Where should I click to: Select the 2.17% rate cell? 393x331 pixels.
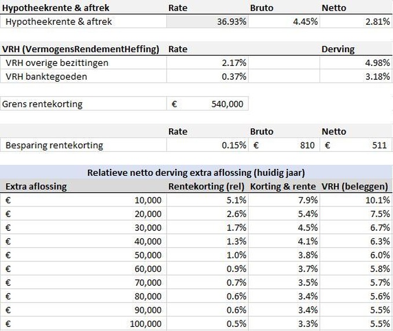click(x=207, y=62)
